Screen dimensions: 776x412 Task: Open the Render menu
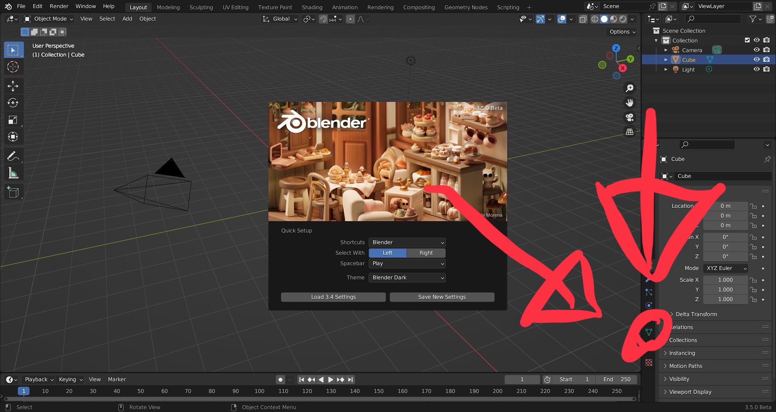(x=59, y=6)
